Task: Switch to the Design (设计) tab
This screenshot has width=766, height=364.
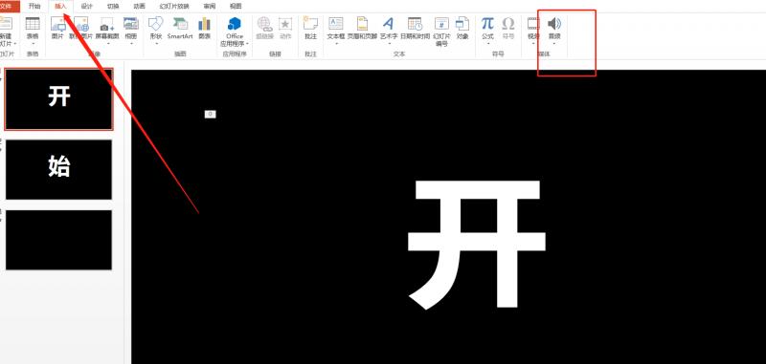Action: click(x=87, y=7)
